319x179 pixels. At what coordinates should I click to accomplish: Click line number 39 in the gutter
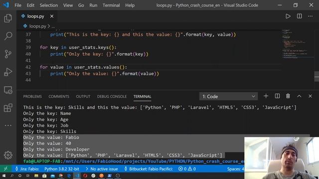[28, 47]
